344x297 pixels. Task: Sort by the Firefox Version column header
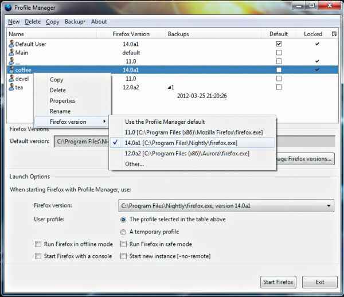click(x=131, y=34)
